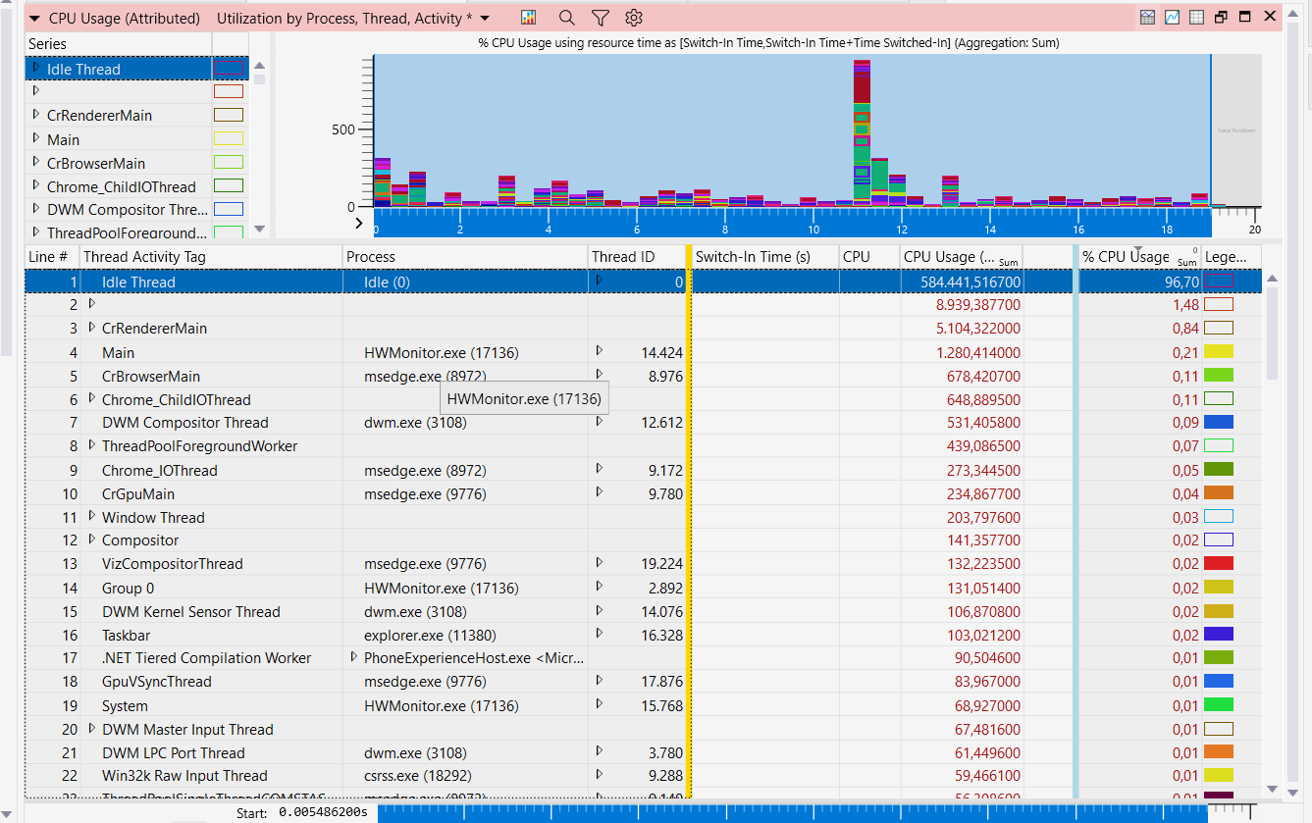Toggle the Idle Thread series color swatch
Viewport: 1312px width, 823px height.
click(x=228, y=68)
